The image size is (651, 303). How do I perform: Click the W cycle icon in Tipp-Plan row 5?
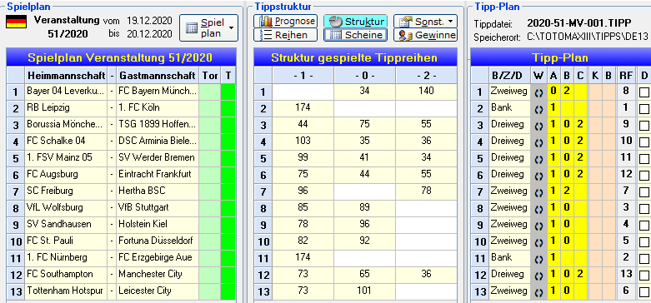click(x=539, y=159)
